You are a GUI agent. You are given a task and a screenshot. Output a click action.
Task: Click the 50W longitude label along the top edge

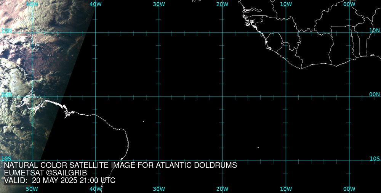tap(32, 4)
